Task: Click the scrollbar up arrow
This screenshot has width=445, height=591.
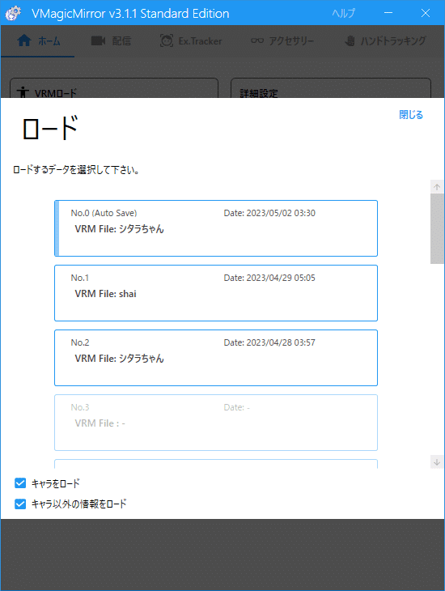Action: coord(437,187)
